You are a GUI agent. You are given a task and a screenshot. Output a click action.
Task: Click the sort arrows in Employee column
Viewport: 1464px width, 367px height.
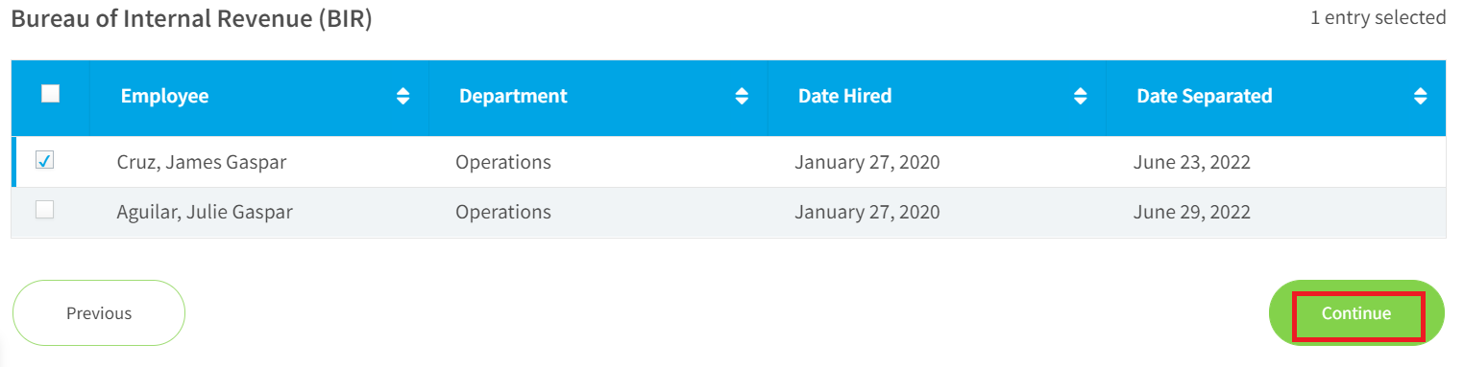point(403,96)
